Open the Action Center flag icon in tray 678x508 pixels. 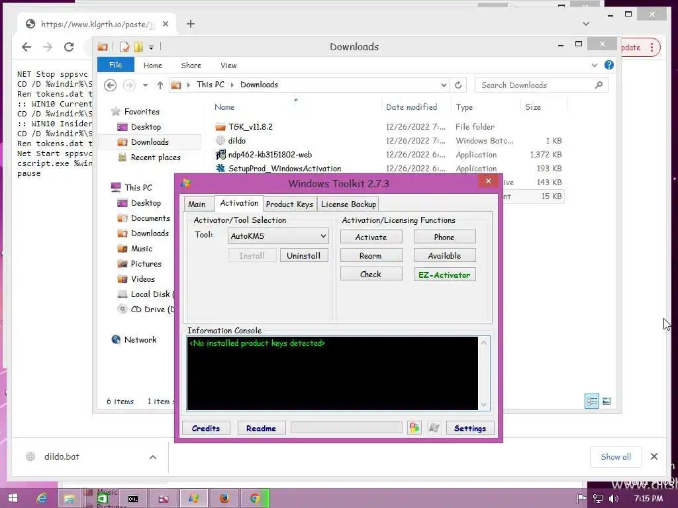(x=581, y=499)
